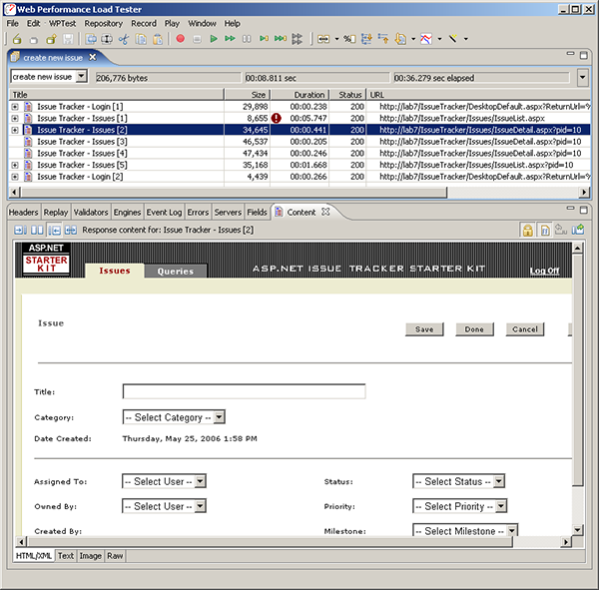Click the gray Stop button in toolbar
This screenshot has width=599, height=590.
197,39
